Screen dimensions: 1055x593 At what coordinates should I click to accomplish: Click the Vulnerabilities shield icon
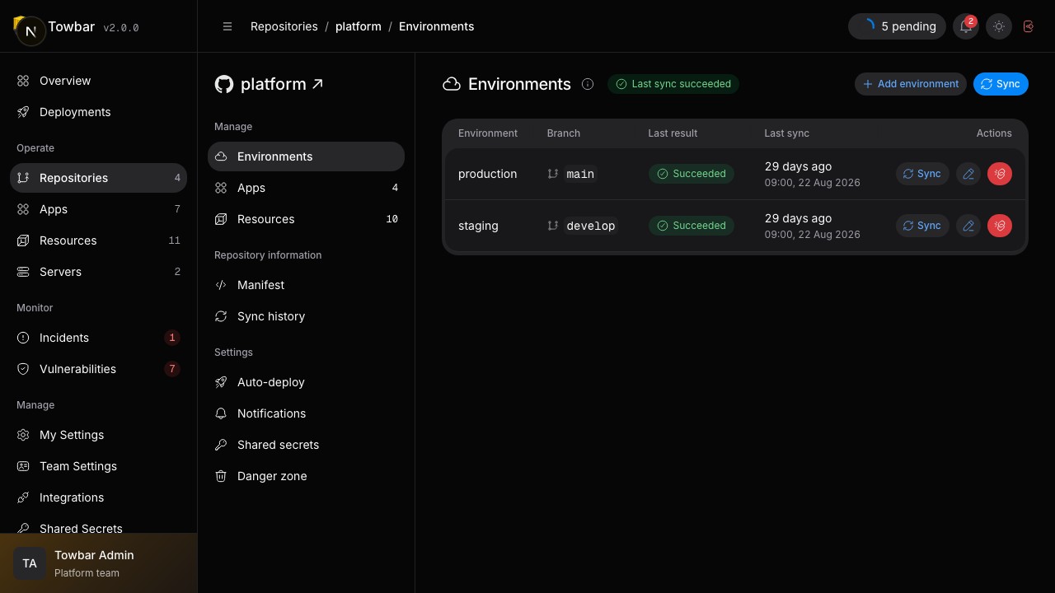[x=23, y=369]
